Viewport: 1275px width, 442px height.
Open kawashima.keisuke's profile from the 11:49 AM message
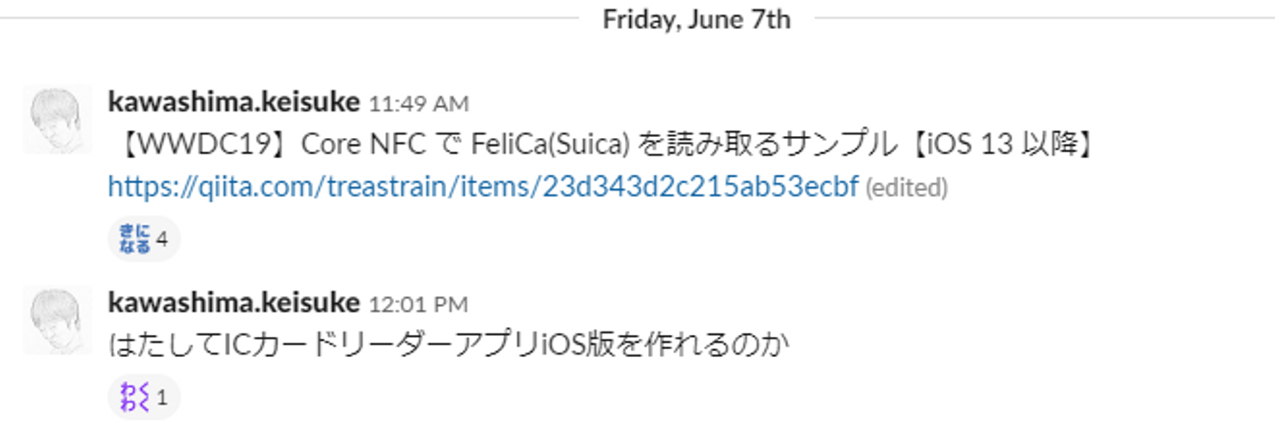[234, 103]
